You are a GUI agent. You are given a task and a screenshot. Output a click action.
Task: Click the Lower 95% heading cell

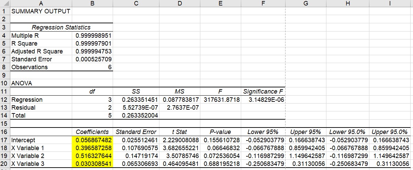tap(263, 132)
